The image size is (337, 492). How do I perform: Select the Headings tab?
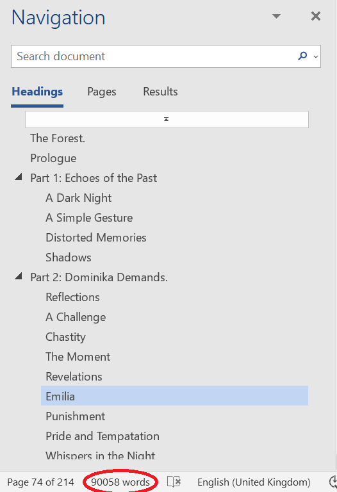click(x=37, y=92)
